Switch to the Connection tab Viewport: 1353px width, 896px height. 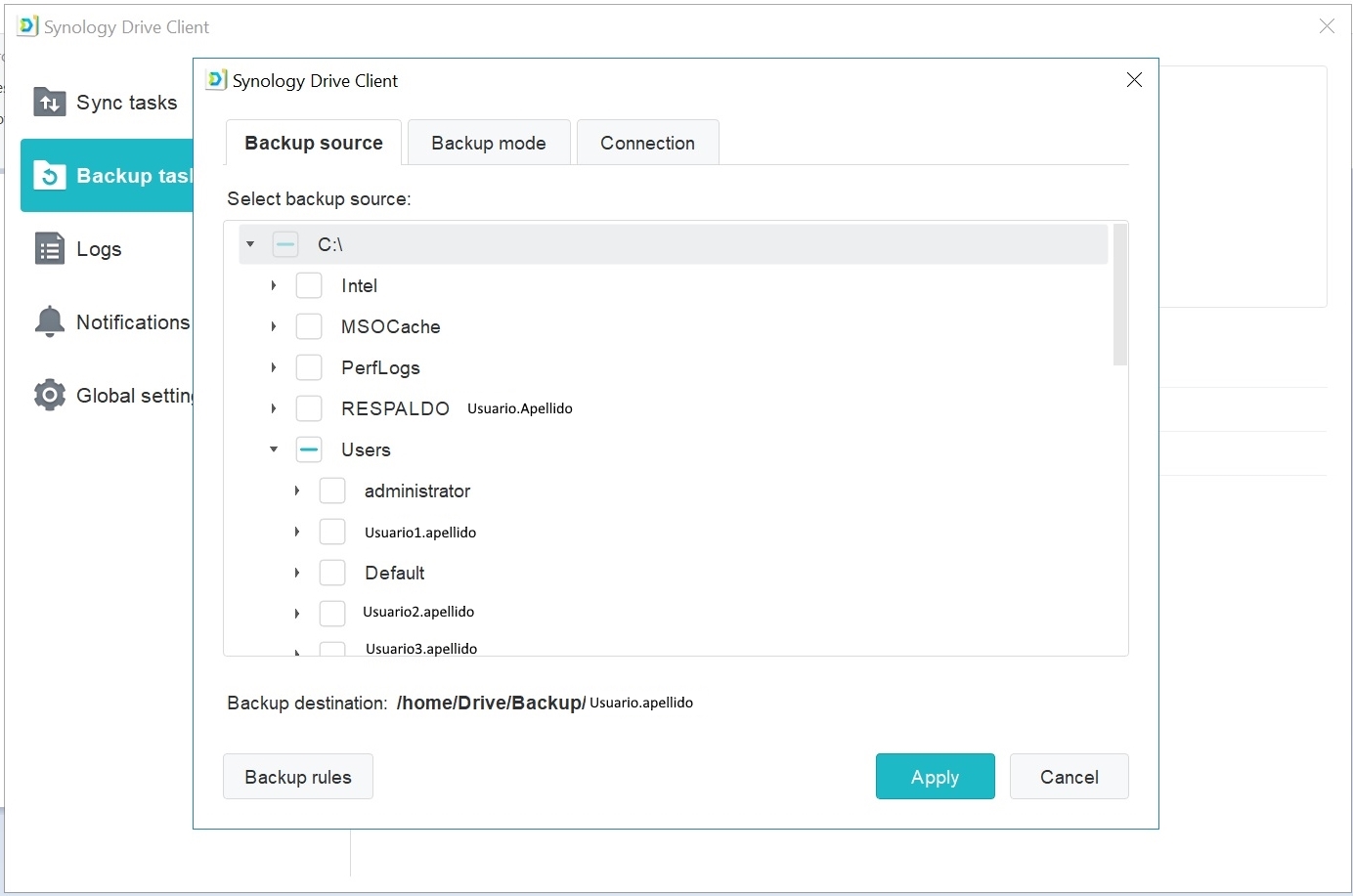coord(647,143)
